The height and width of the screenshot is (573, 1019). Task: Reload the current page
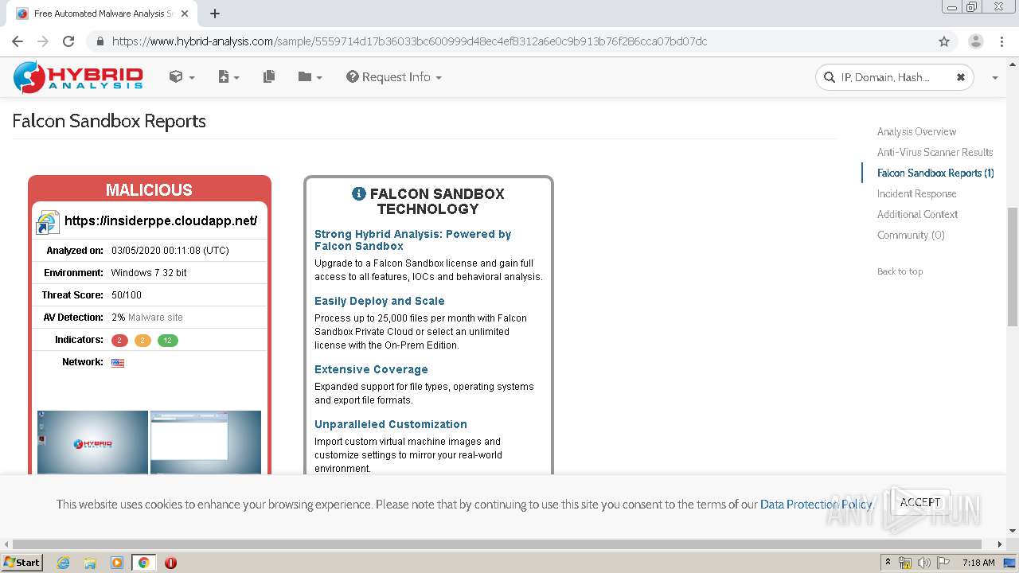tap(68, 41)
